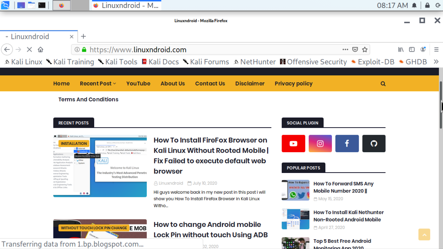Viewport: 443px width, 249px height.
Task: Select the Linuxndroid Firefox taskbar window button
Action: pos(127,5)
